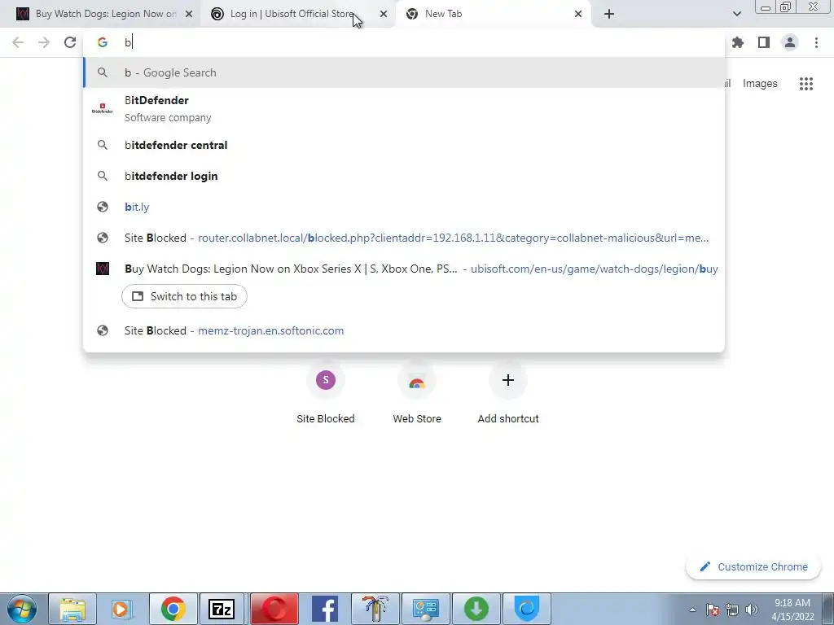The width and height of the screenshot is (834, 625).
Task: Reload the page with the refresh icon
Action: click(x=70, y=42)
